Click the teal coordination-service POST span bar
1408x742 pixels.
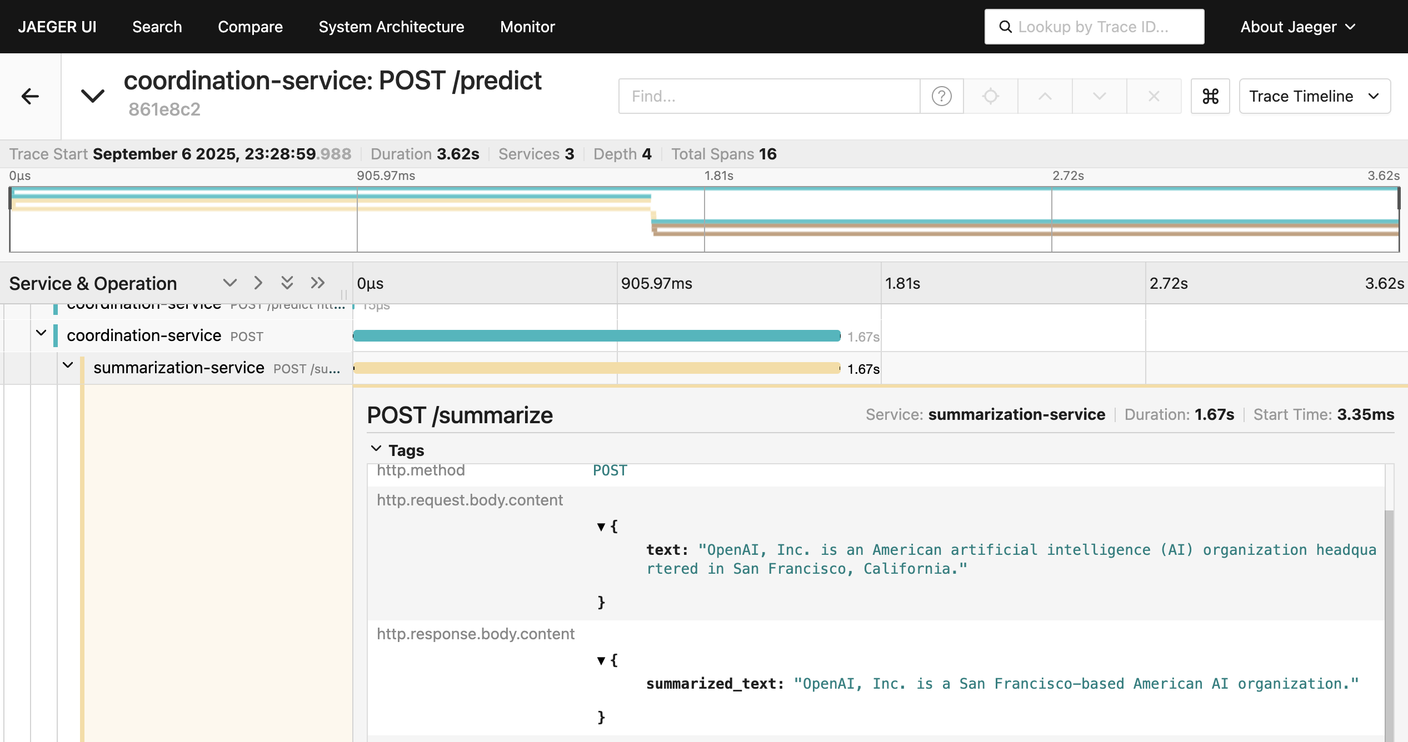pos(596,336)
